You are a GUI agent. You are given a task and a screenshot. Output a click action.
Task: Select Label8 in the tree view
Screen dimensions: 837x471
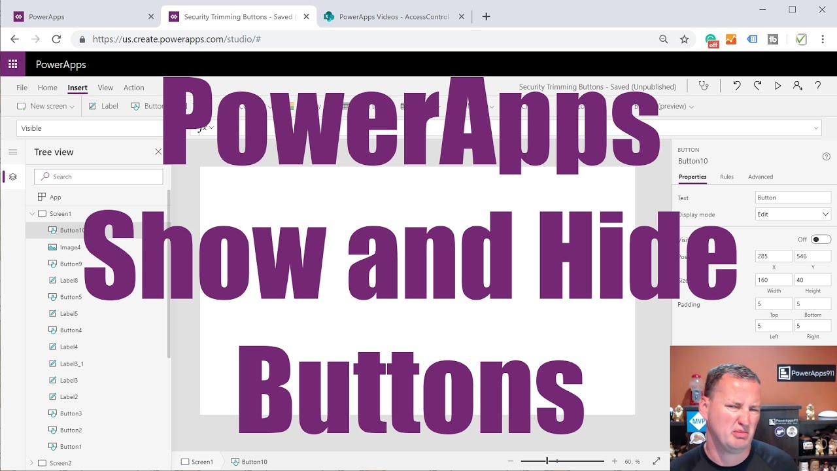[69, 281]
